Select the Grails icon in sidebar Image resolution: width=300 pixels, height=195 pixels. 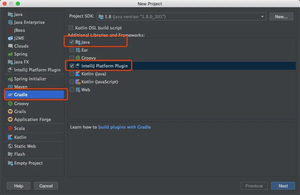tap(10, 111)
